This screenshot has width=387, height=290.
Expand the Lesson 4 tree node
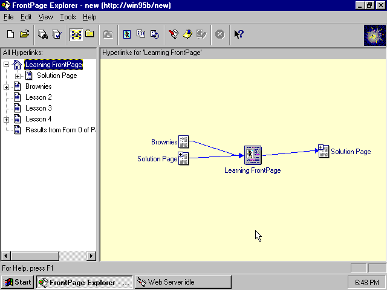[7, 120]
